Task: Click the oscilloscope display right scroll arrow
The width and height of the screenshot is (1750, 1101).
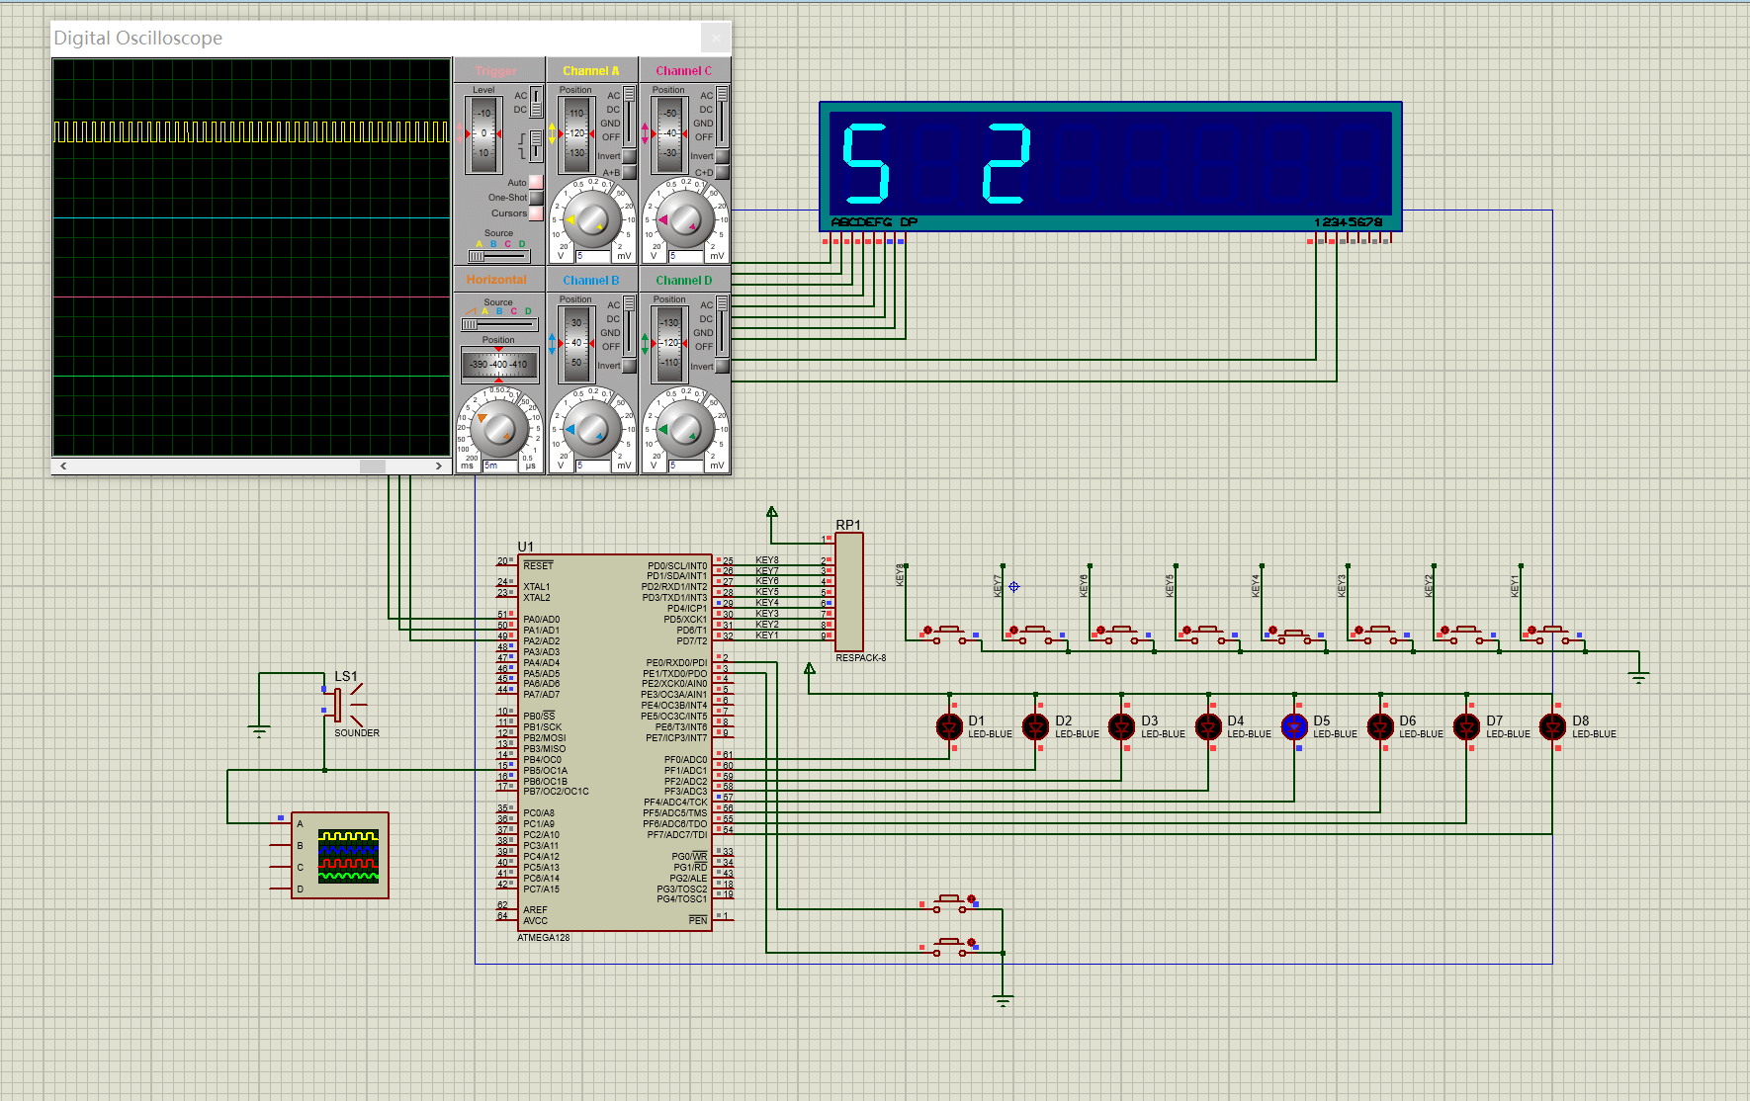Action: pos(439,466)
